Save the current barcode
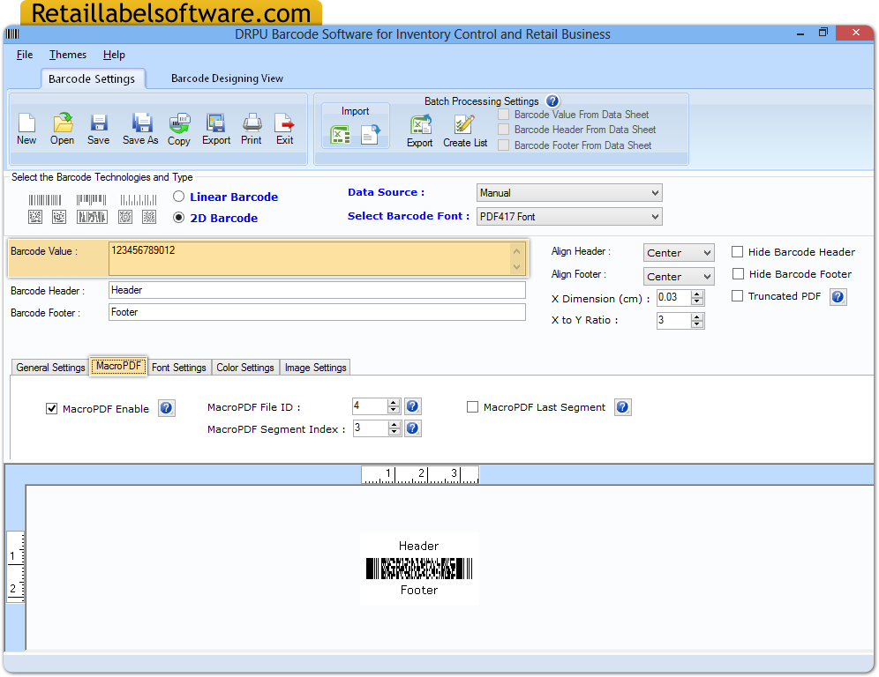879x677 pixels. tap(98, 129)
